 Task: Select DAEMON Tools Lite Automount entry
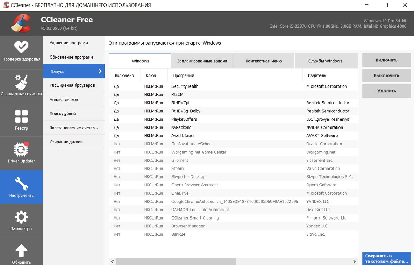234,210
